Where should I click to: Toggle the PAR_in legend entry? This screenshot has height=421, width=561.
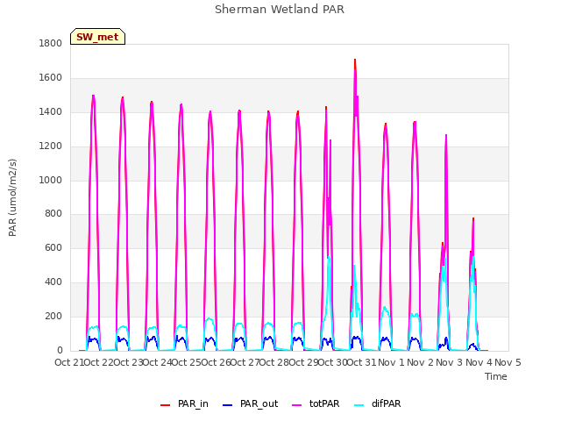pos(185,403)
